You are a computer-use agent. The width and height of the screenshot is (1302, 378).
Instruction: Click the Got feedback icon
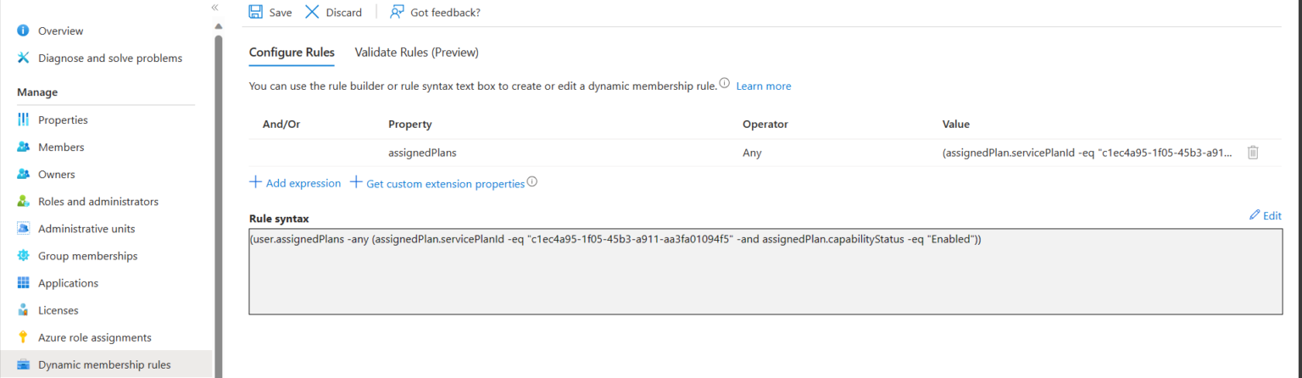[x=397, y=12]
